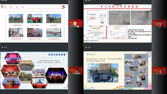
Task: Click the 文体活动成果展 slide title
Action: click(x=57, y=55)
